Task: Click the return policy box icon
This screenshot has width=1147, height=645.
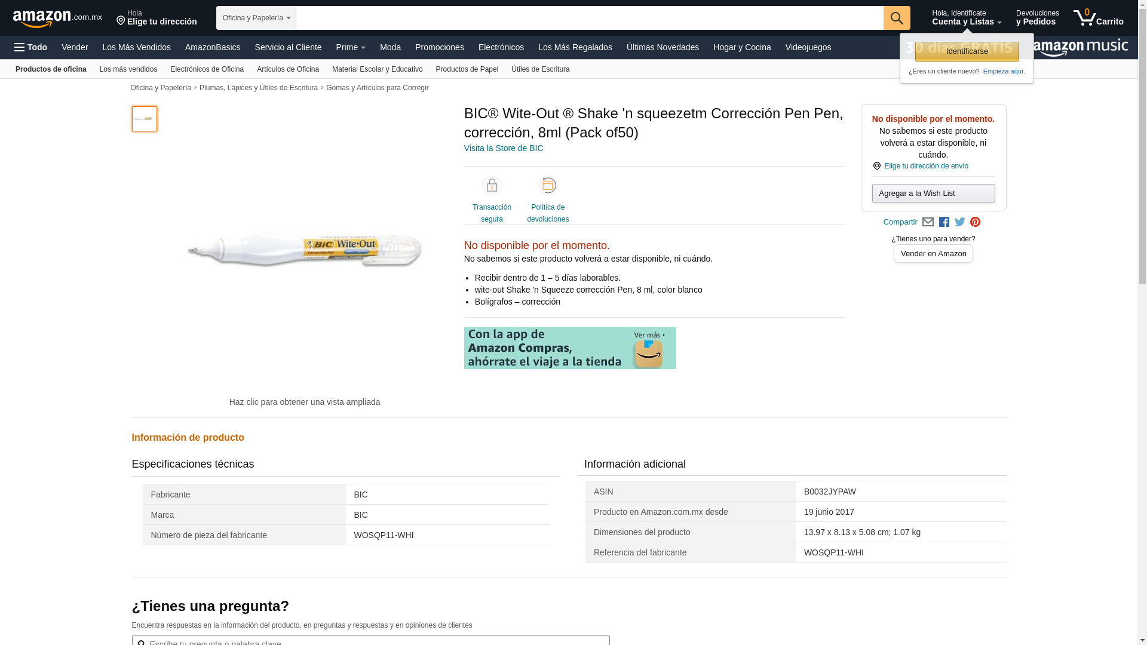Action: point(548,186)
